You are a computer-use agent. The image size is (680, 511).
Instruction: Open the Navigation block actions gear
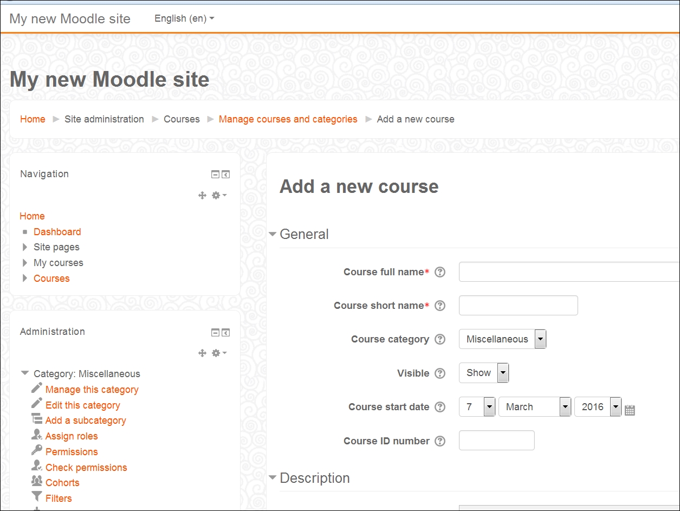pyautogui.click(x=219, y=196)
